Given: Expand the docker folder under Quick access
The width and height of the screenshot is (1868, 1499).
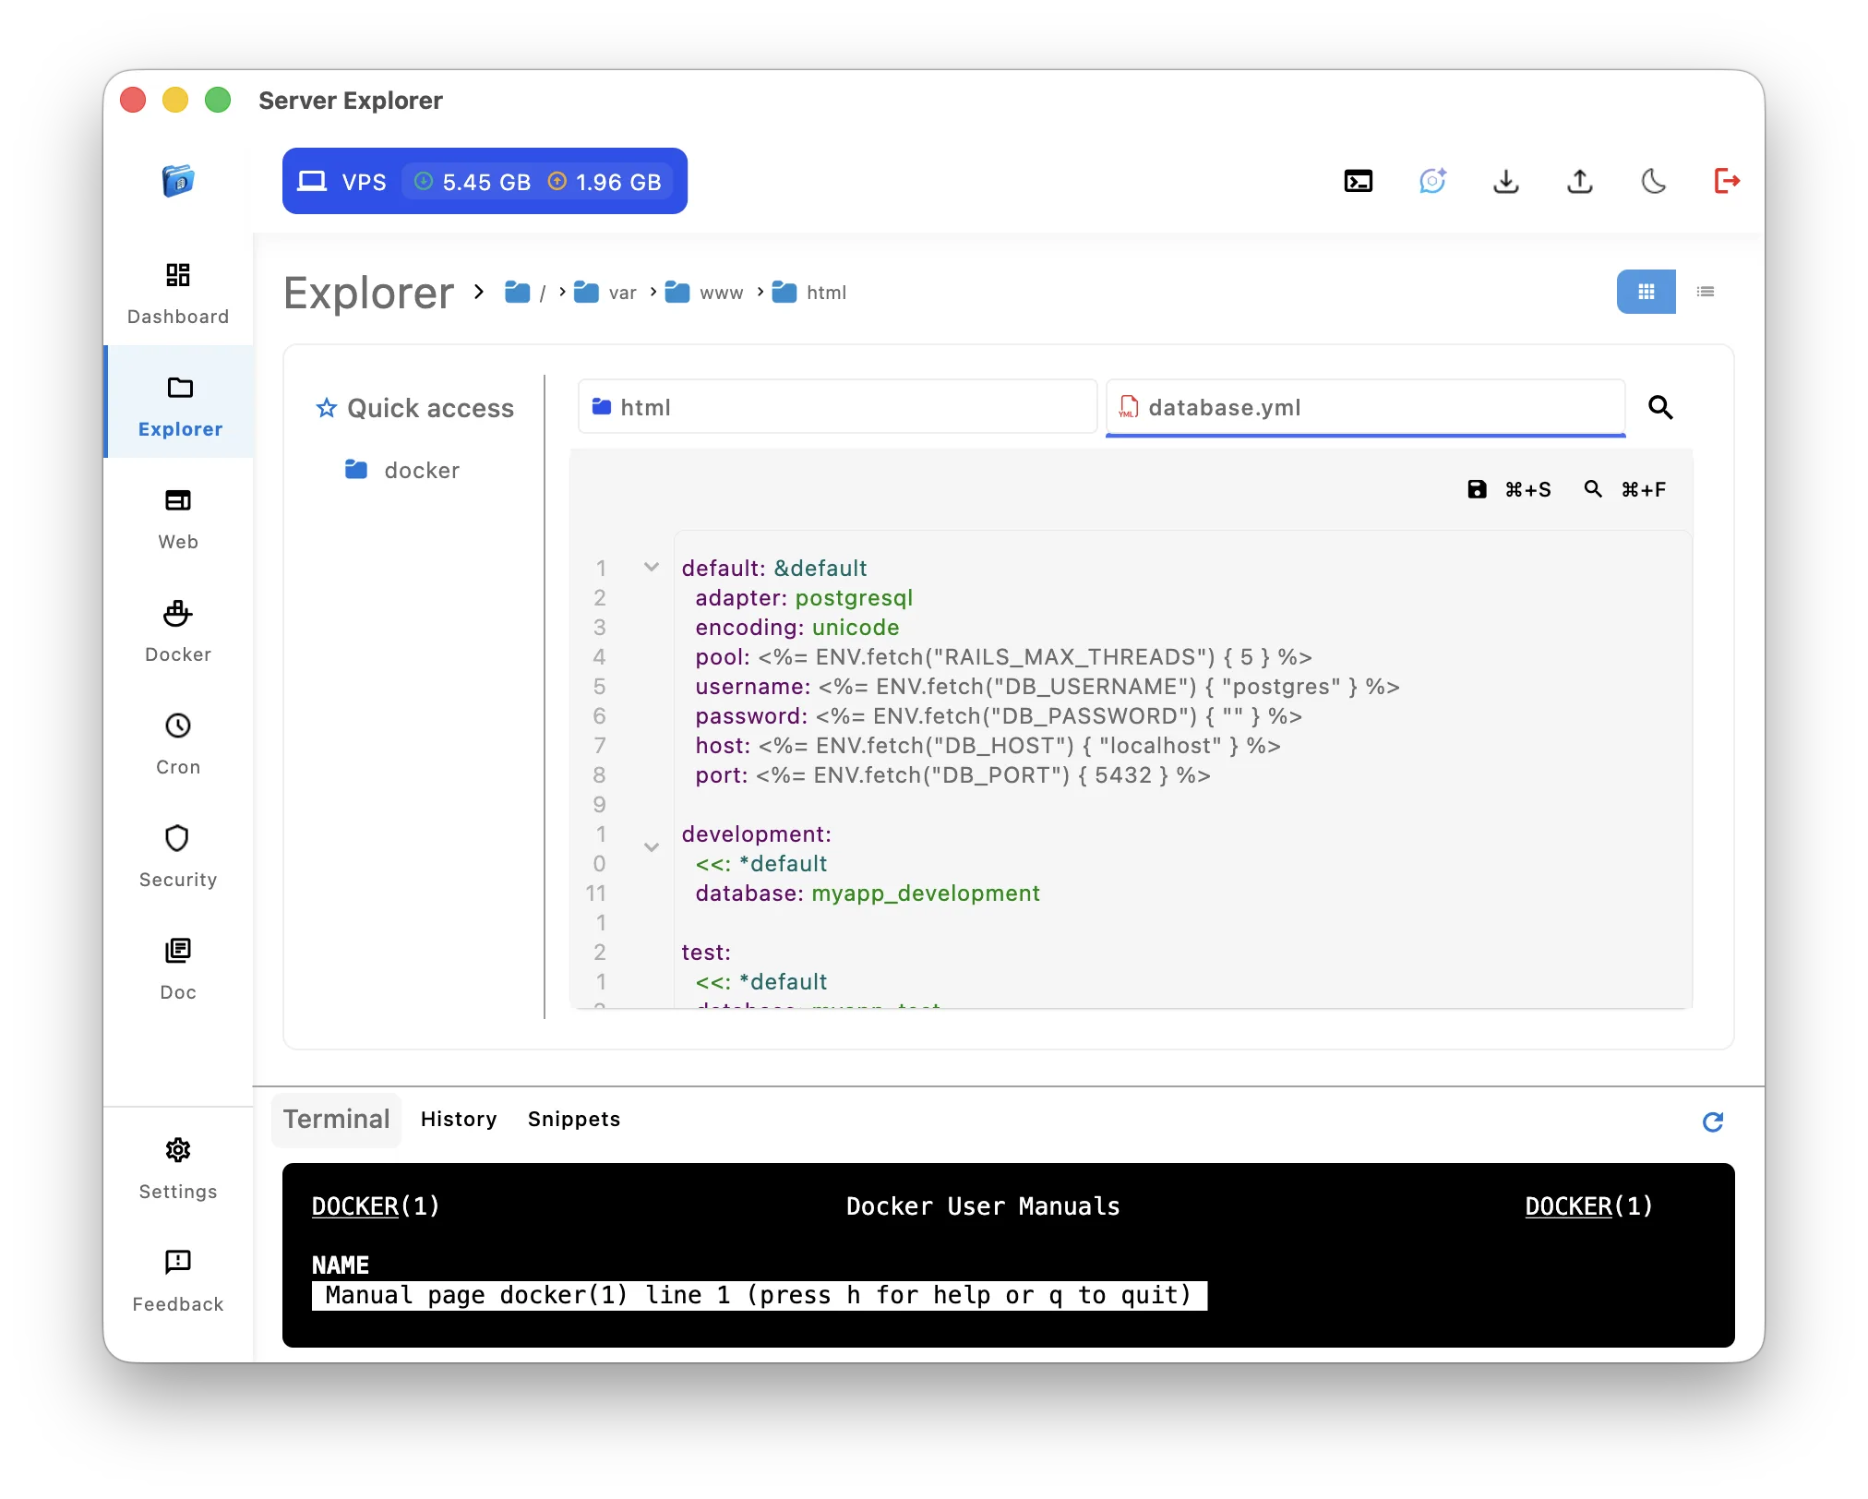Looking at the screenshot, I should click(421, 470).
